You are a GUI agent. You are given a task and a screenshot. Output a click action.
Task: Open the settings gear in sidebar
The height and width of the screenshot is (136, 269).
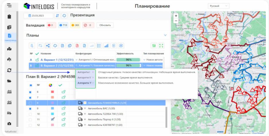click(9, 124)
